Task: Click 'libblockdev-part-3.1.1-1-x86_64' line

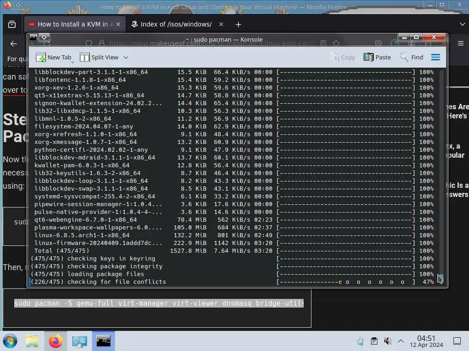Action: (234, 72)
